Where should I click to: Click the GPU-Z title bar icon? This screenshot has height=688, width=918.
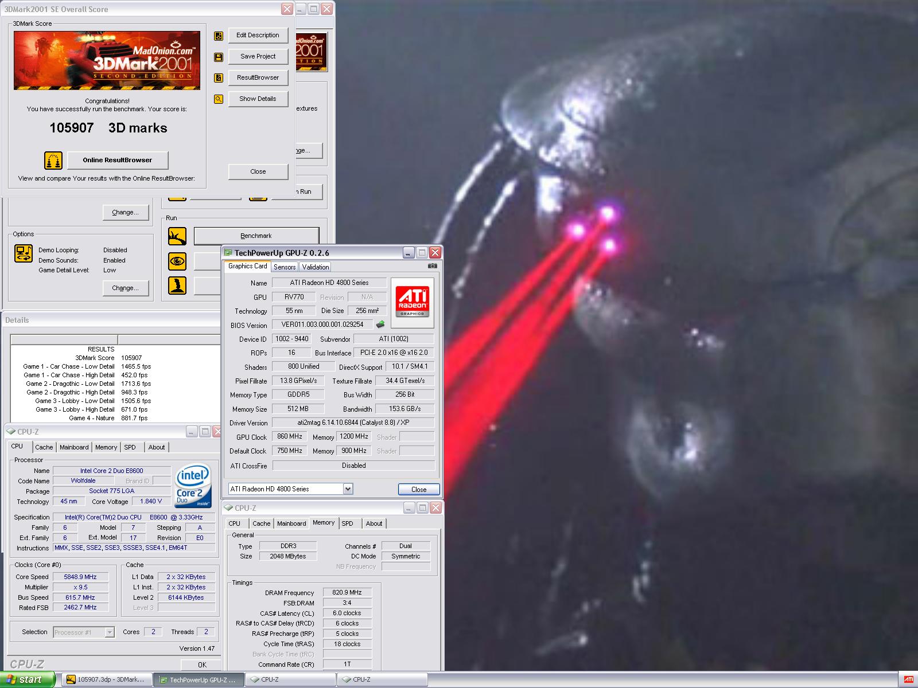[228, 253]
